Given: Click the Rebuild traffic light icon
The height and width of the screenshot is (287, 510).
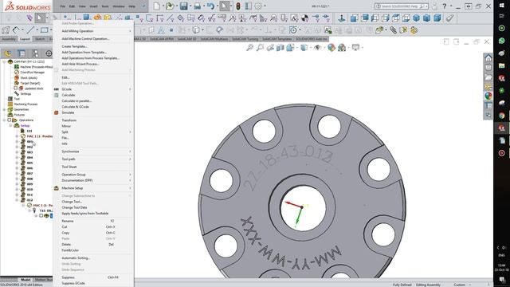Looking at the screenshot, I should 238,6.
